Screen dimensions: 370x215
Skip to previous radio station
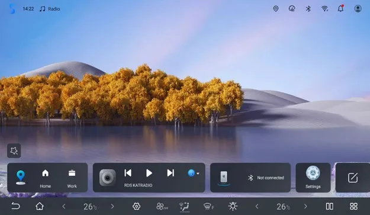tap(128, 173)
